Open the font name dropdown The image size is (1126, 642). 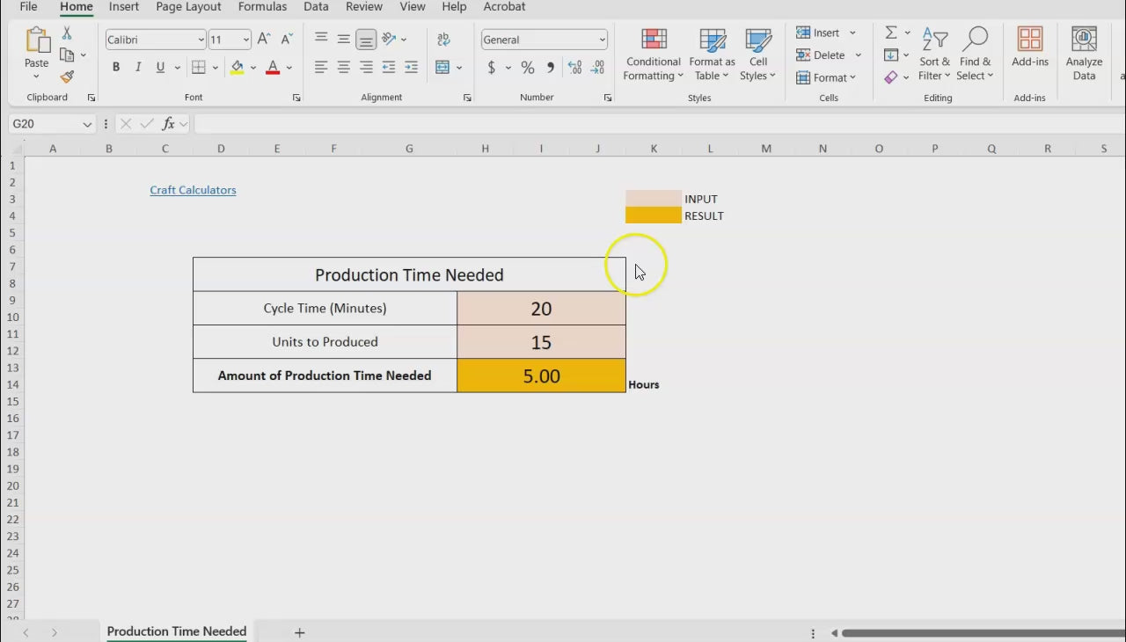tap(201, 40)
